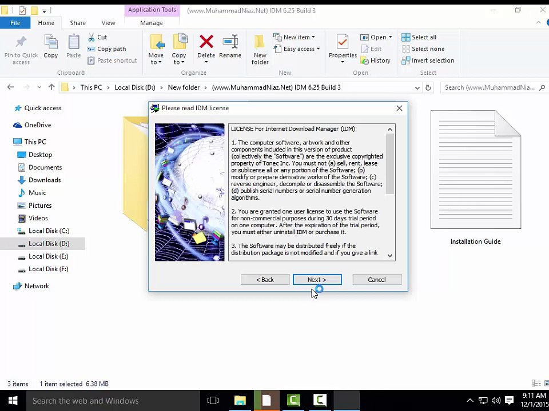
Task: Click the Cut scissors icon
Action: pos(91,37)
